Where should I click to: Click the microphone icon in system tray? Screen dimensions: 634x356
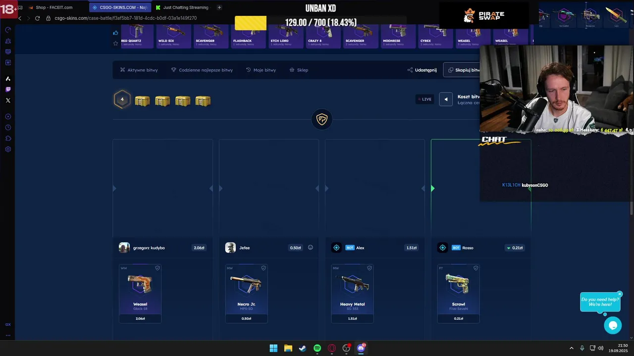click(582, 348)
